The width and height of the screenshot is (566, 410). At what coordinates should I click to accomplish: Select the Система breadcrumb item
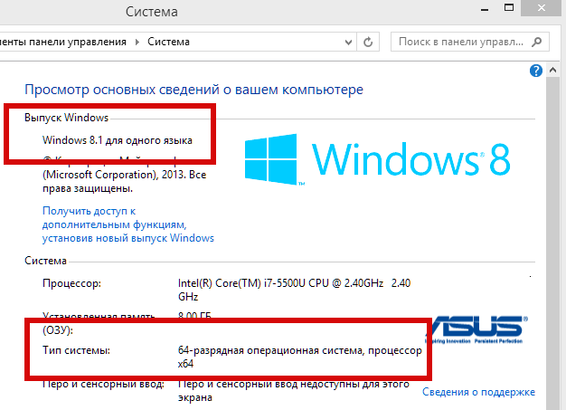click(x=168, y=42)
